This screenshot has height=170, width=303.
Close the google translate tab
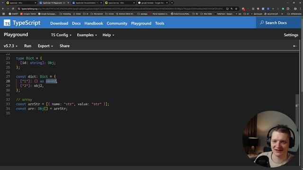click(167, 3)
